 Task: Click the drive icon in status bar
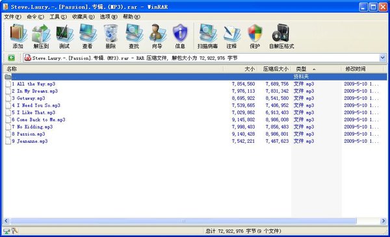(x=6, y=231)
